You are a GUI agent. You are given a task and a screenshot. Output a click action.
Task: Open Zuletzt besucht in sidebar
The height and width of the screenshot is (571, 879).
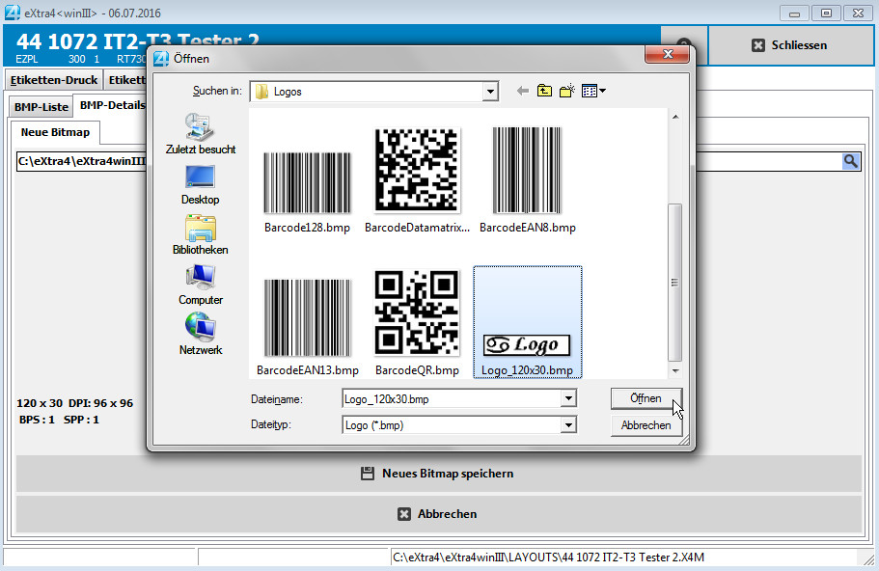pyautogui.click(x=200, y=134)
